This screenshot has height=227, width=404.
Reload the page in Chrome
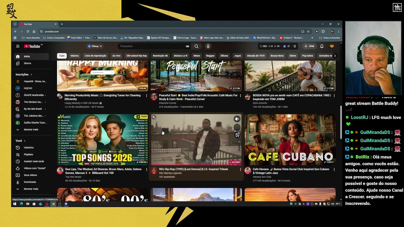coord(28,32)
